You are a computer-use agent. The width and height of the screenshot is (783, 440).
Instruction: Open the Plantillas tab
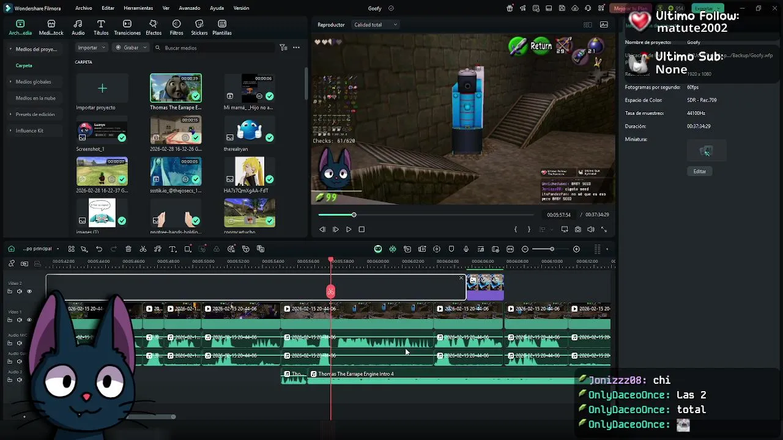[222, 28]
